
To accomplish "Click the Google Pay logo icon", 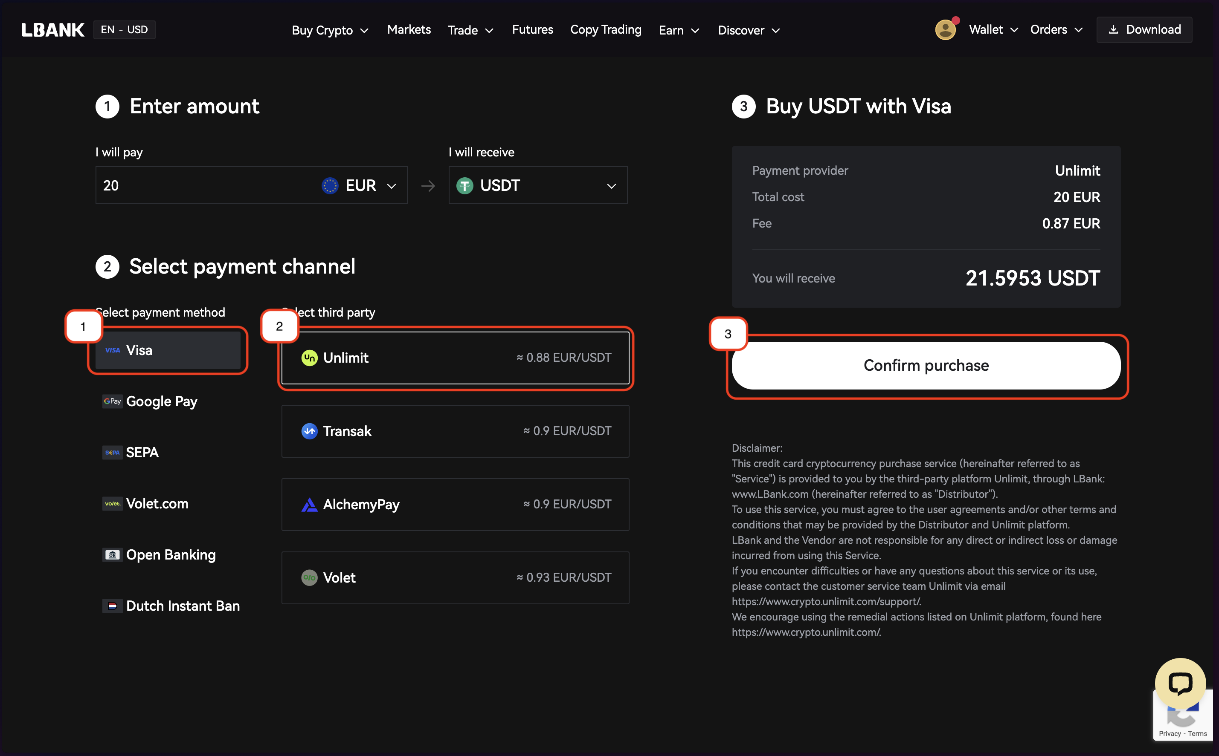I will point(113,401).
